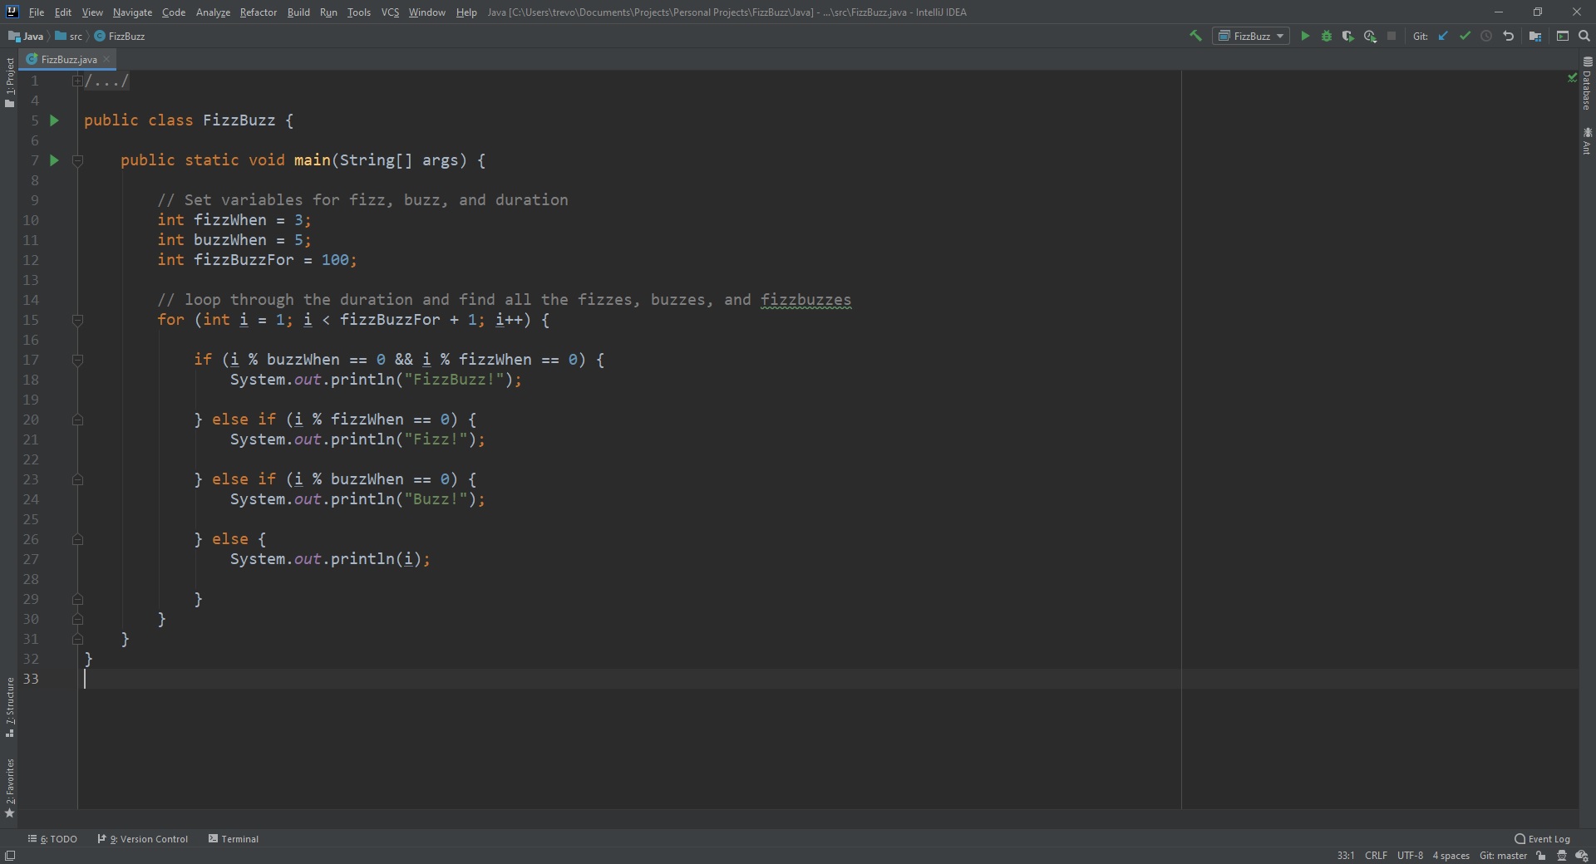
Task: Open the Terminal tool window
Action: coord(234,839)
